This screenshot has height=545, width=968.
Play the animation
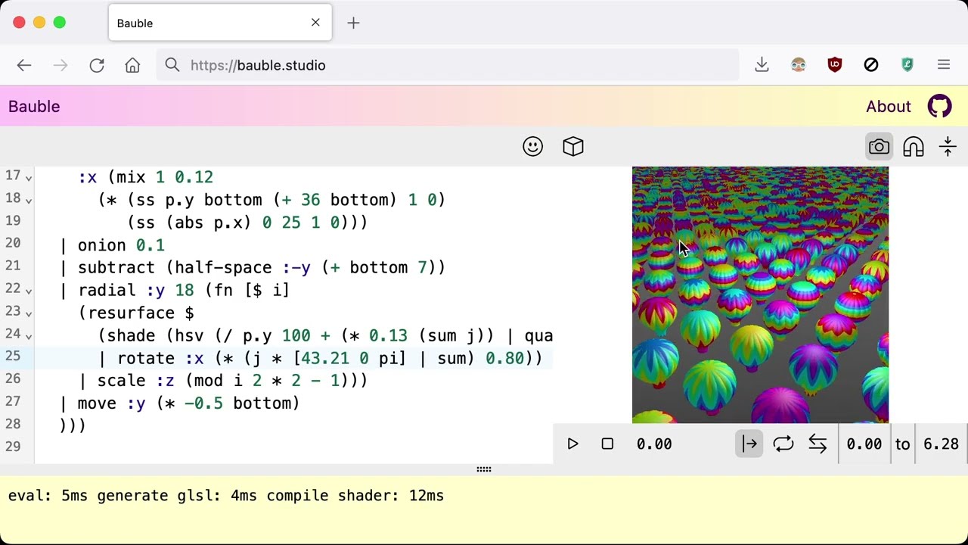[572, 444]
